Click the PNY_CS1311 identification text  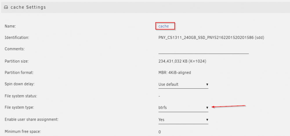[211, 37]
